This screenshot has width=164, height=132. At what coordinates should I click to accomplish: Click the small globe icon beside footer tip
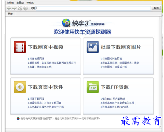tap(18, 119)
